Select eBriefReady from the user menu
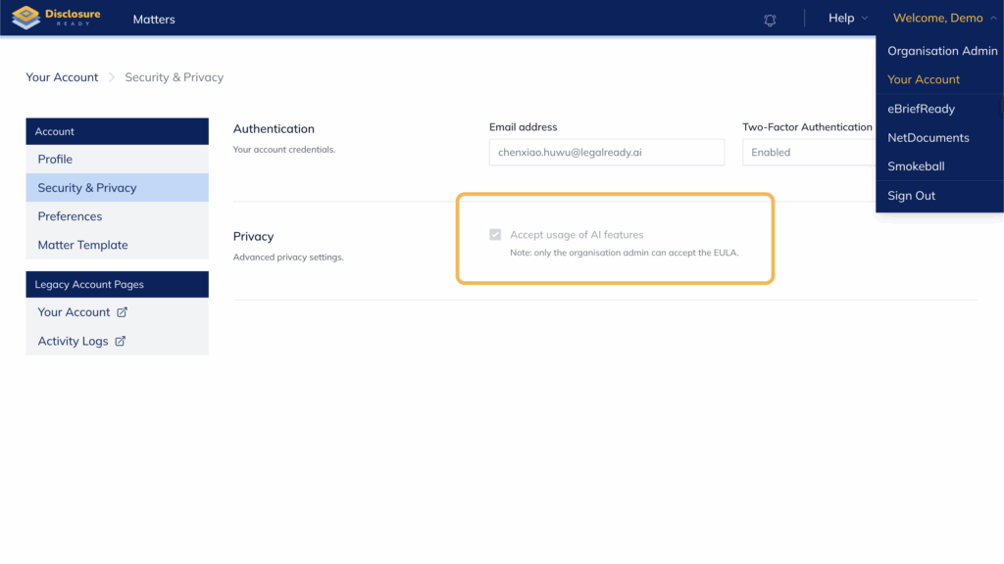This screenshot has height=564, width=1004. (x=921, y=109)
